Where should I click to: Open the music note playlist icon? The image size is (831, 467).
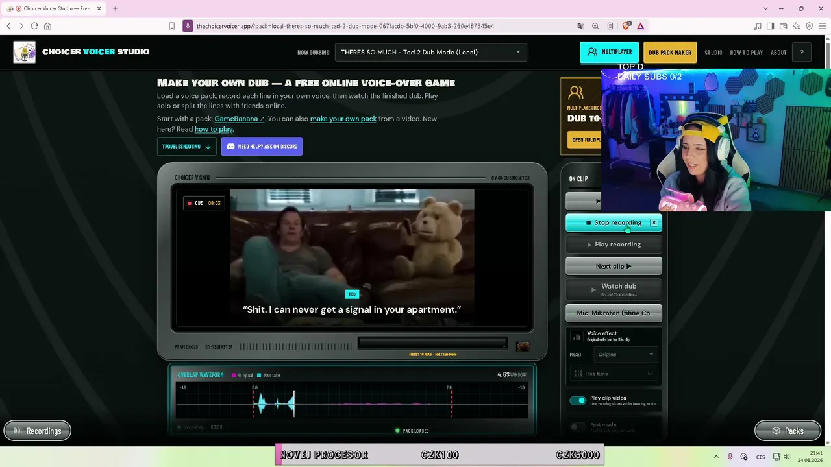pyautogui.click(x=758, y=26)
